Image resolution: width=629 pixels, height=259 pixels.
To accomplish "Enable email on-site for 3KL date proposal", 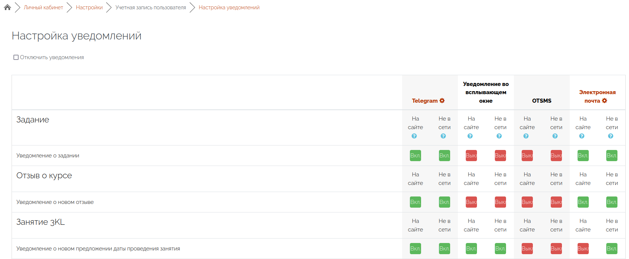I will pos(583,249).
